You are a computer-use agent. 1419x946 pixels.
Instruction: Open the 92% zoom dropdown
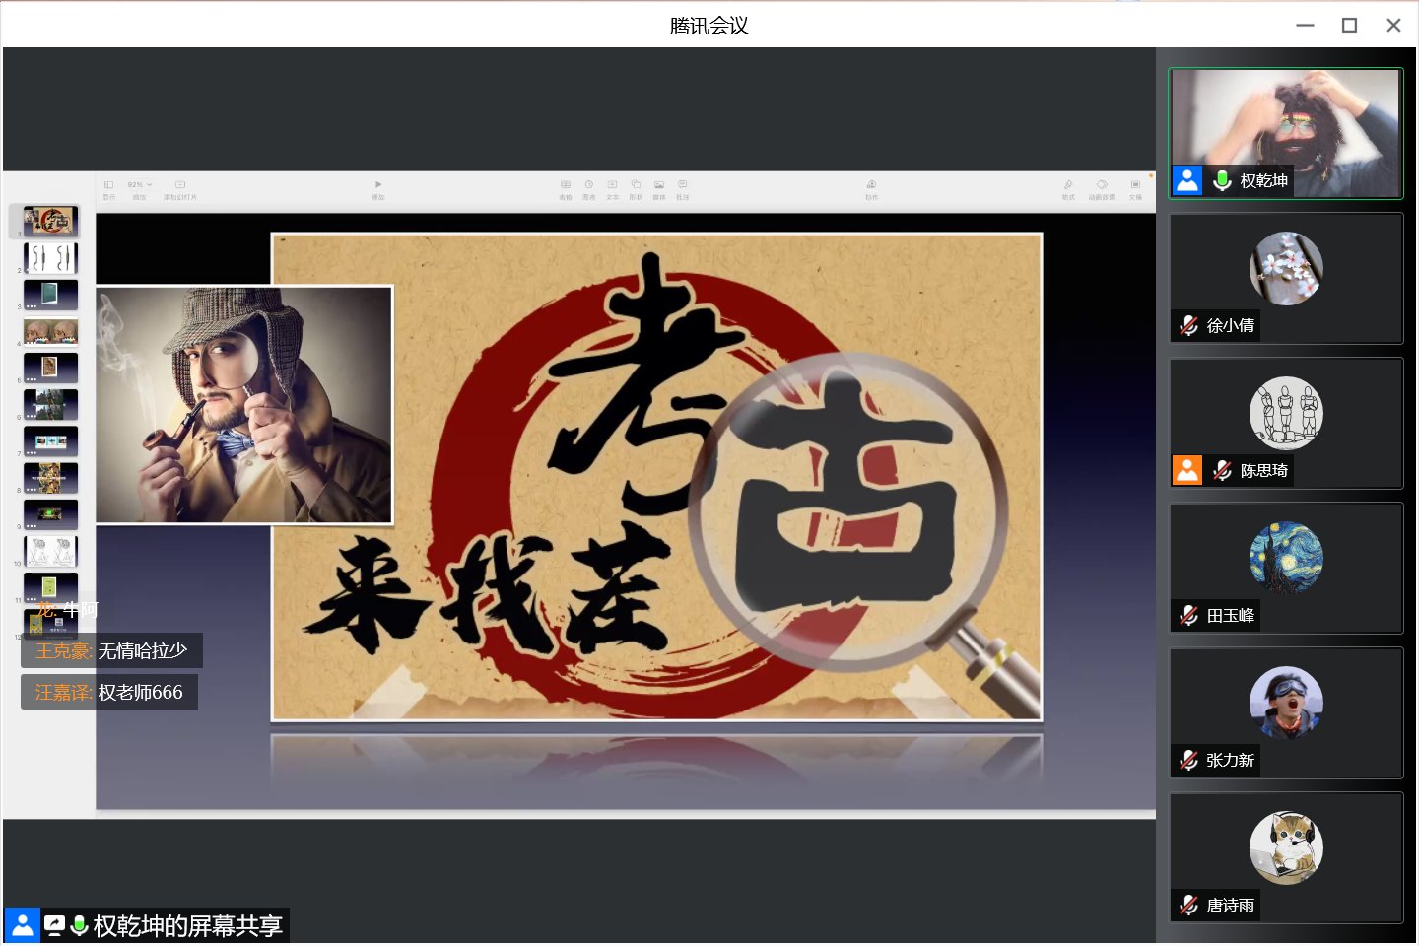pyautogui.click(x=139, y=185)
